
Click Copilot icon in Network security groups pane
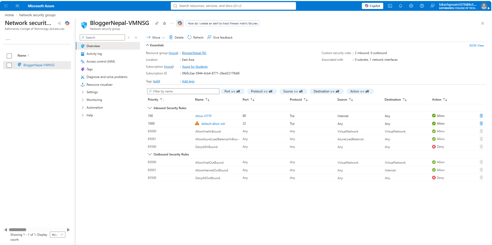click(x=67, y=23)
